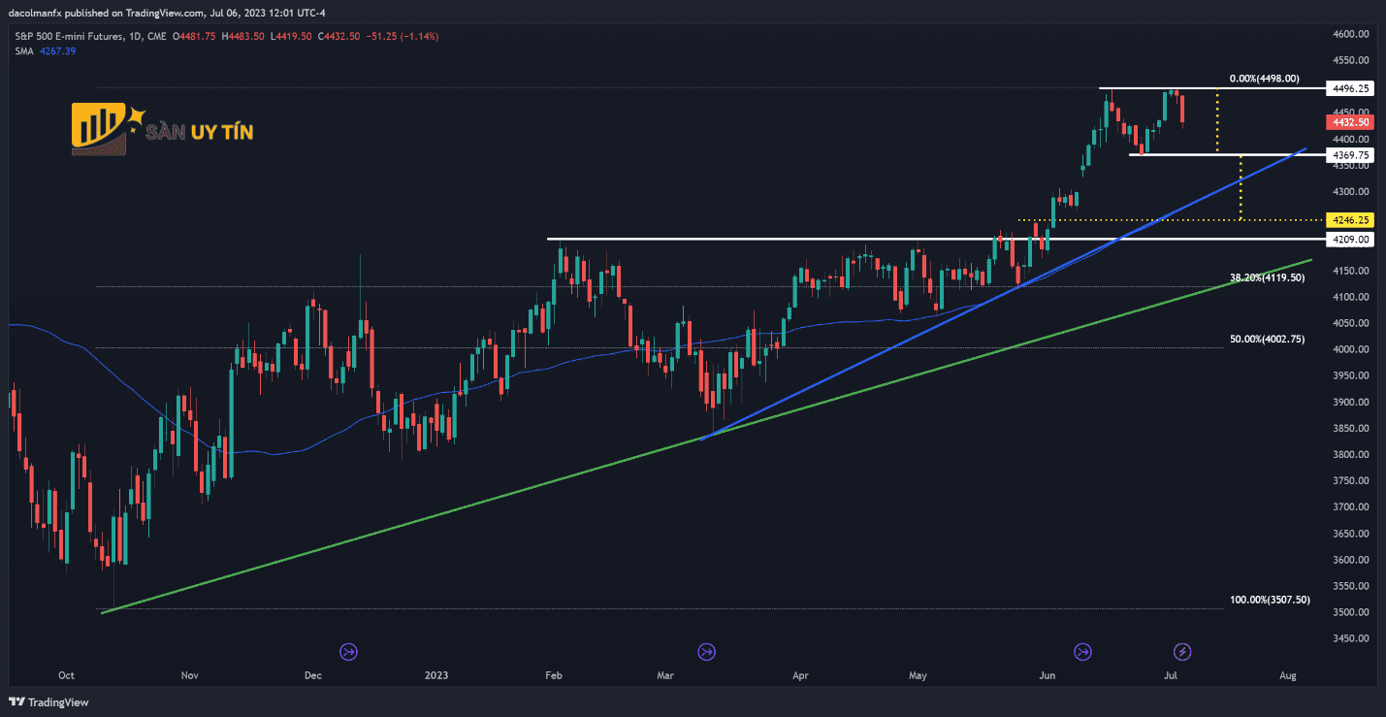
Task: Click the 4000.00 price axis tick
Action: tap(1351, 349)
